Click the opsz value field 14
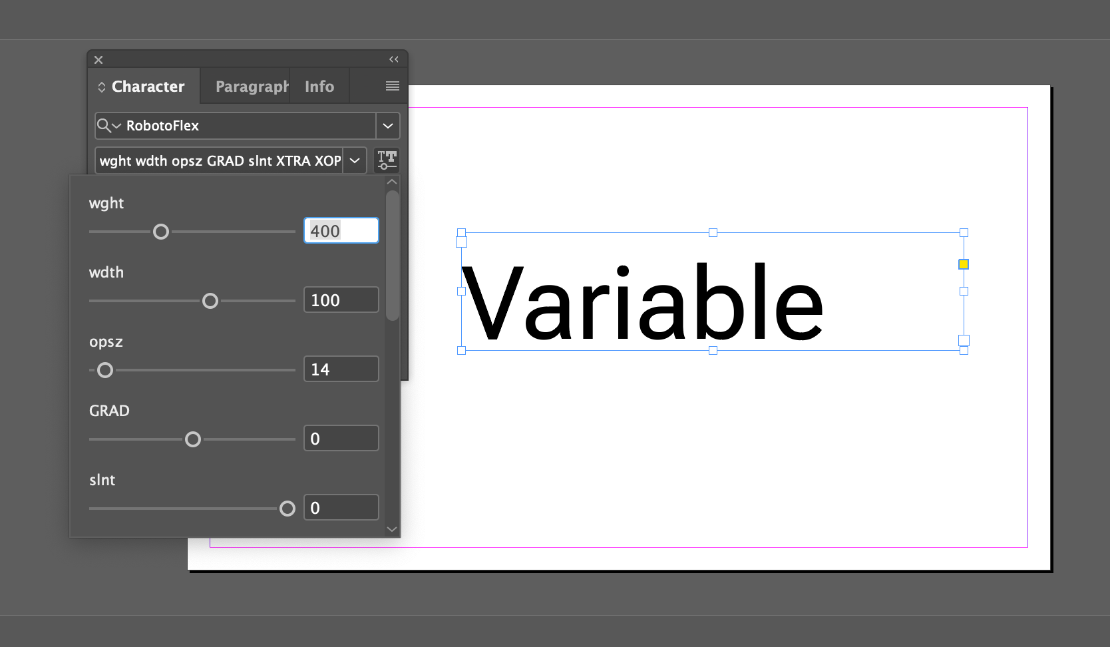This screenshot has height=647, width=1110. 341,369
